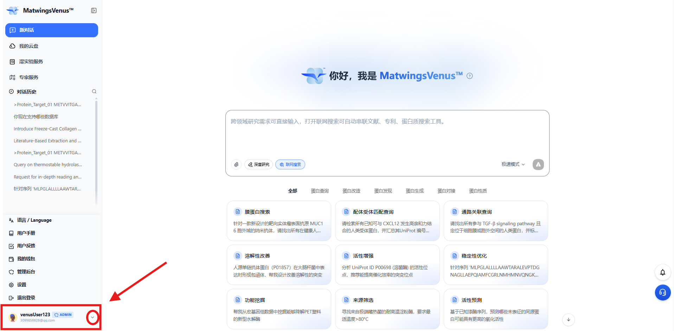This screenshot has height=331, width=674.
Task: Open the 膜蛋白搜索 example card
Action: 279,221
